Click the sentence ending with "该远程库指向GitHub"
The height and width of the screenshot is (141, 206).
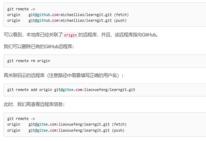[x=81, y=35]
